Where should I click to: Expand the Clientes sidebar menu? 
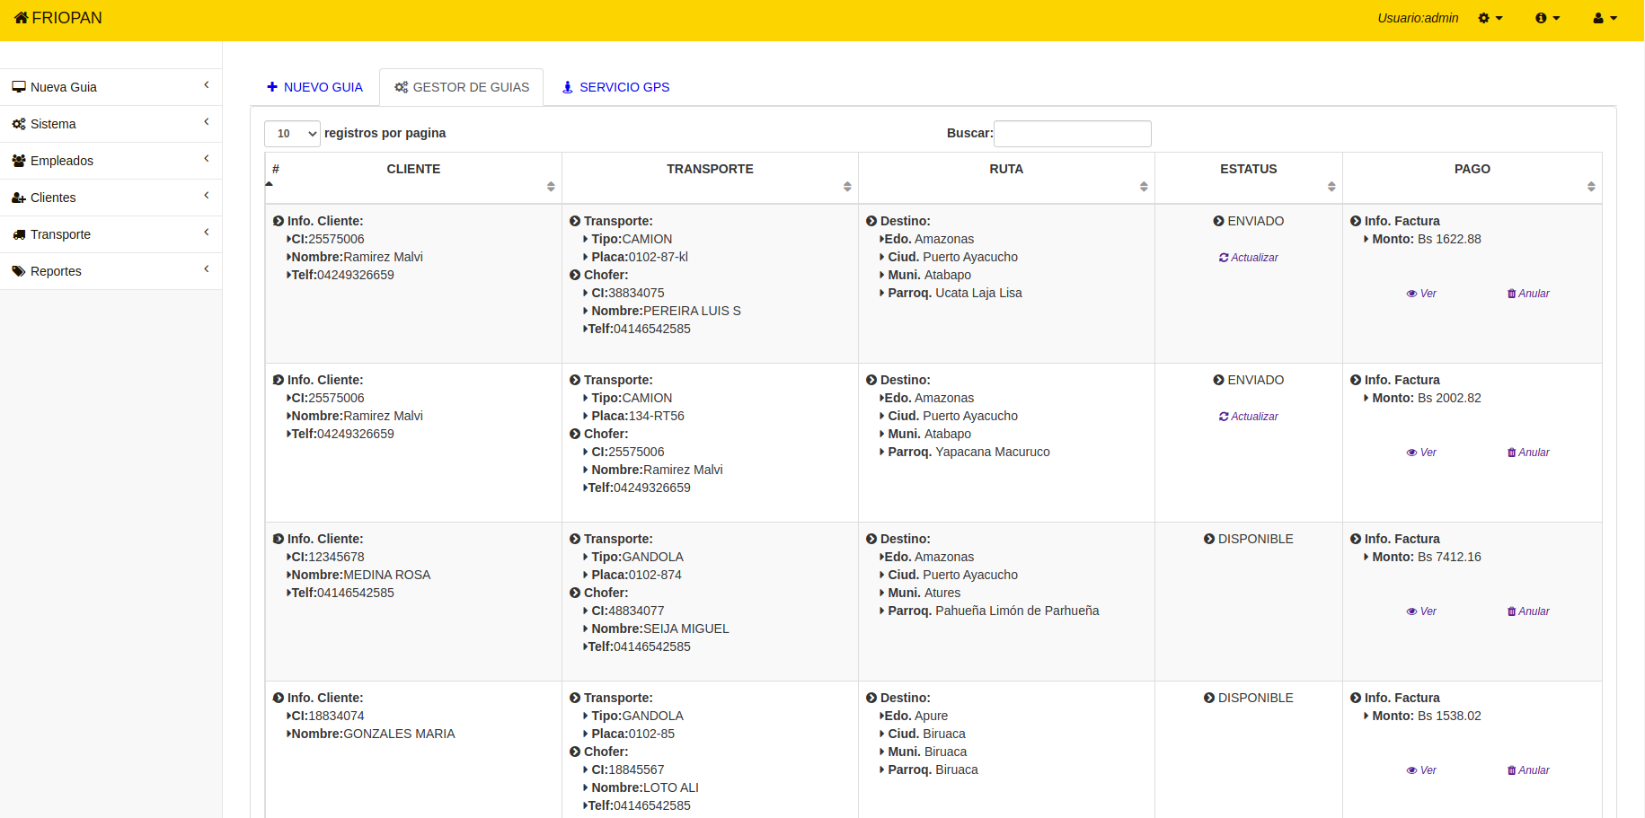[111, 198]
